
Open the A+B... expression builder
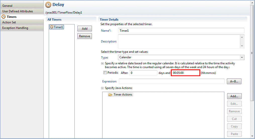(x=234, y=81)
